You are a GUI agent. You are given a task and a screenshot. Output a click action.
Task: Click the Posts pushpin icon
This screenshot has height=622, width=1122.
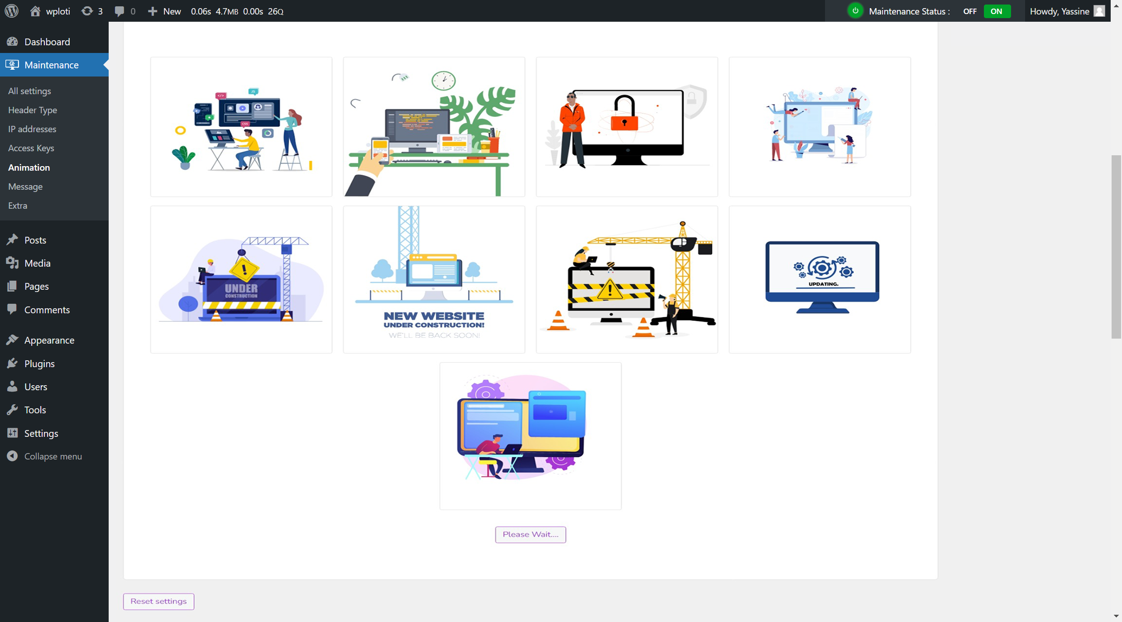(x=12, y=239)
